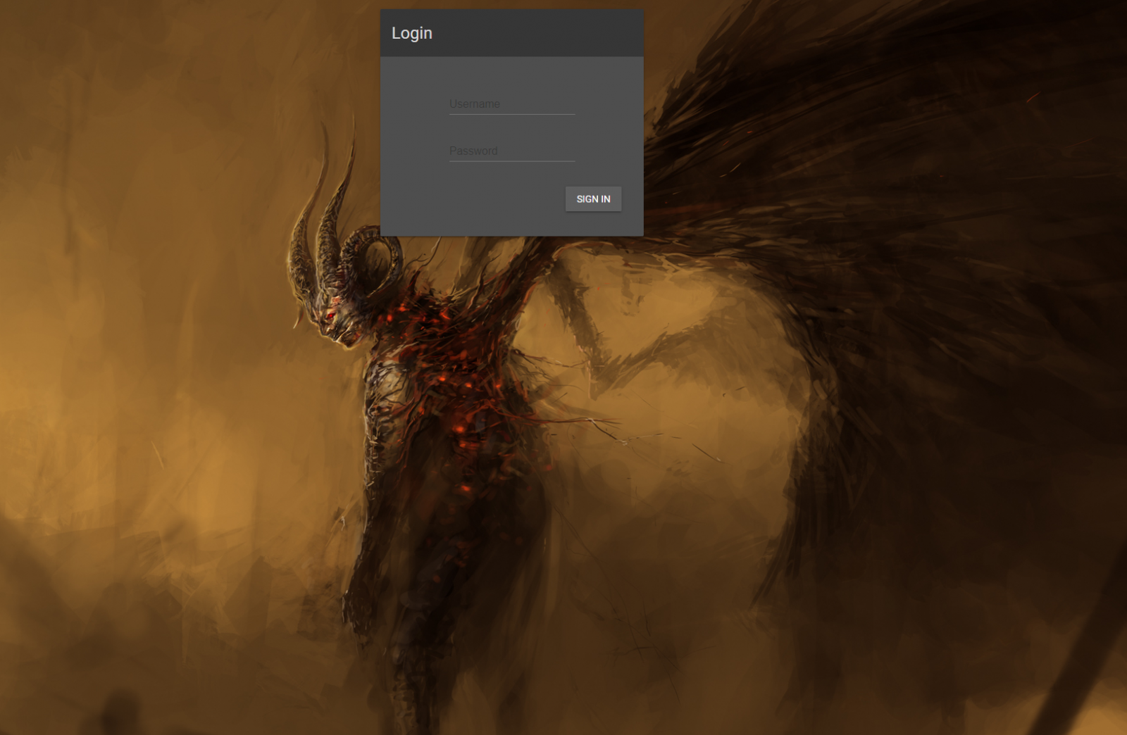Click the SIGN IN button
1127x735 pixels.
593,199
